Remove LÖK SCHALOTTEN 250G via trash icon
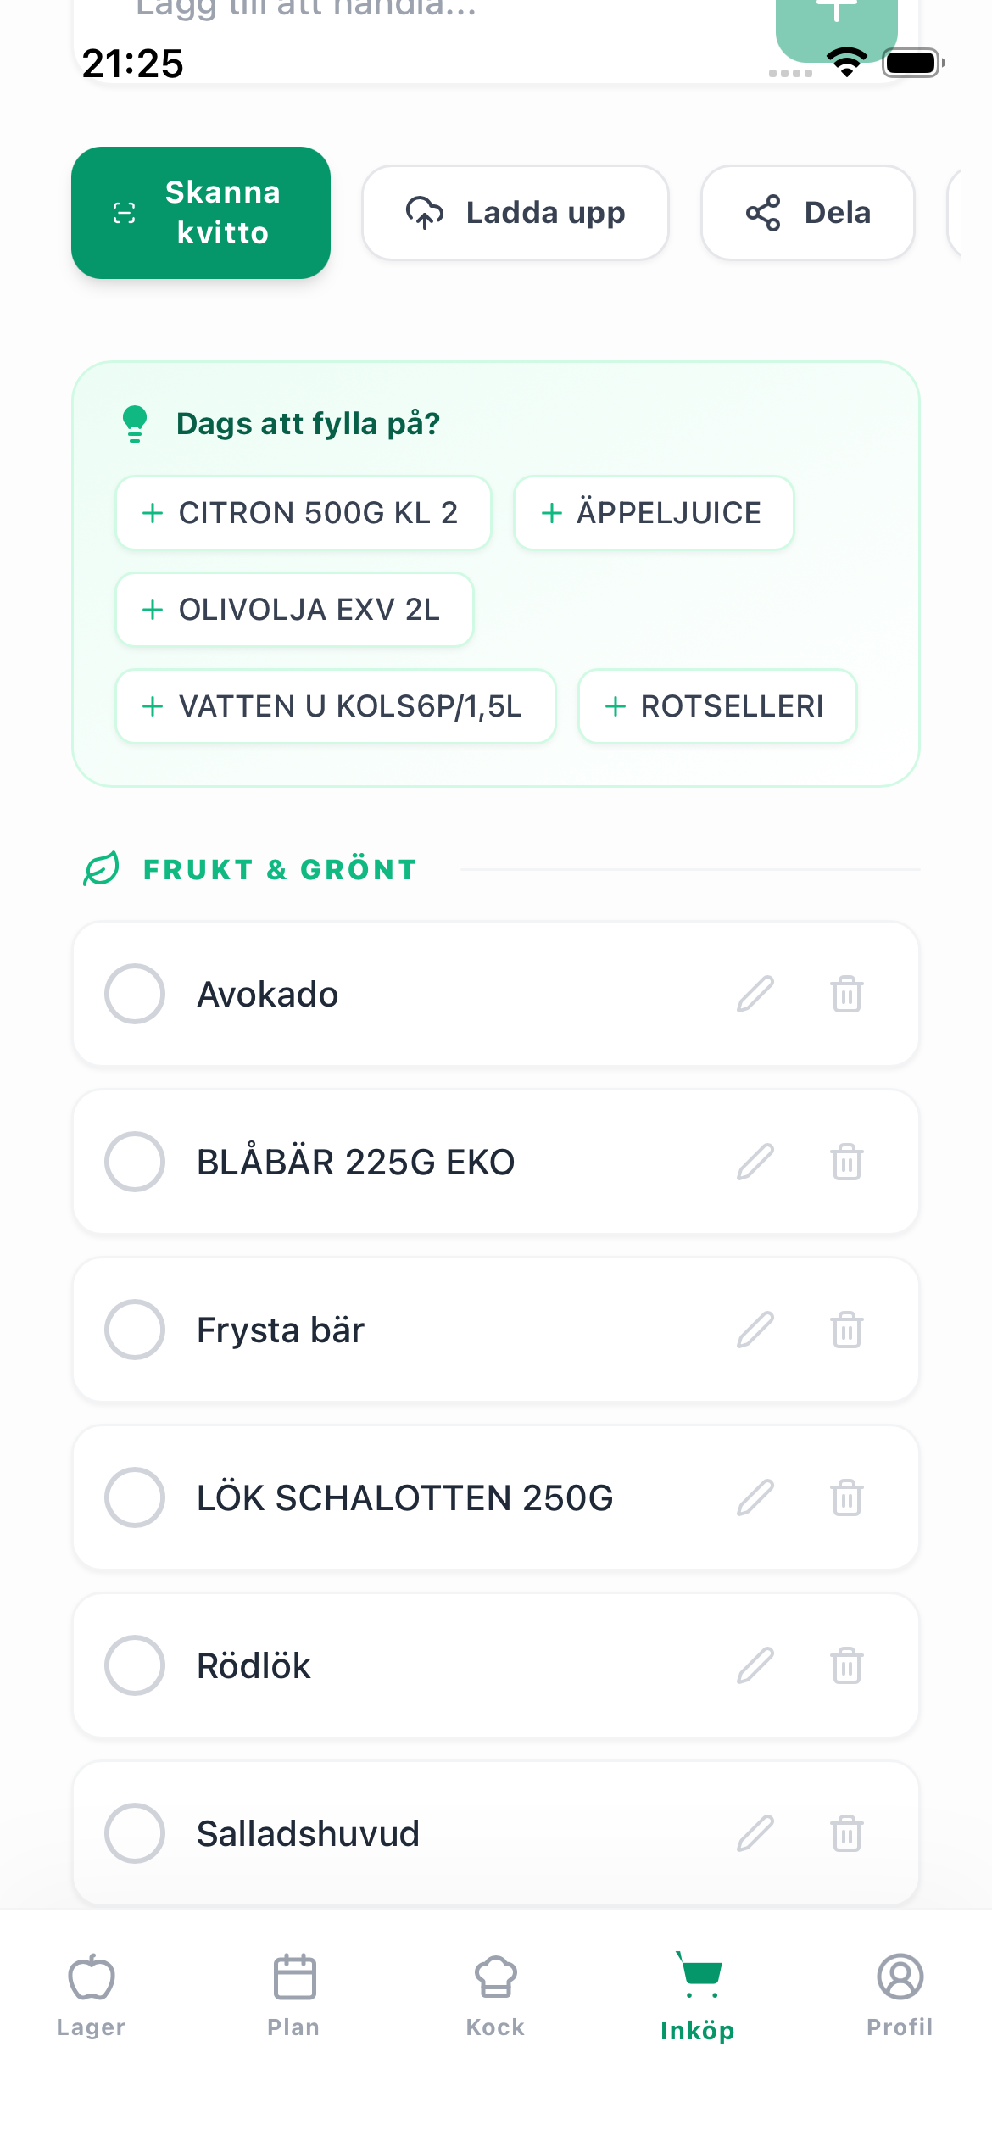 pos(846,1497)
